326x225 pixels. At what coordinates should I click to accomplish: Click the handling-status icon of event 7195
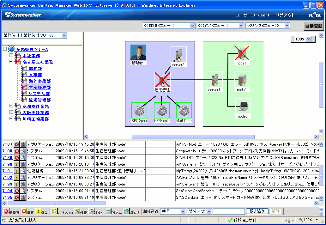[x=23, y=198]
